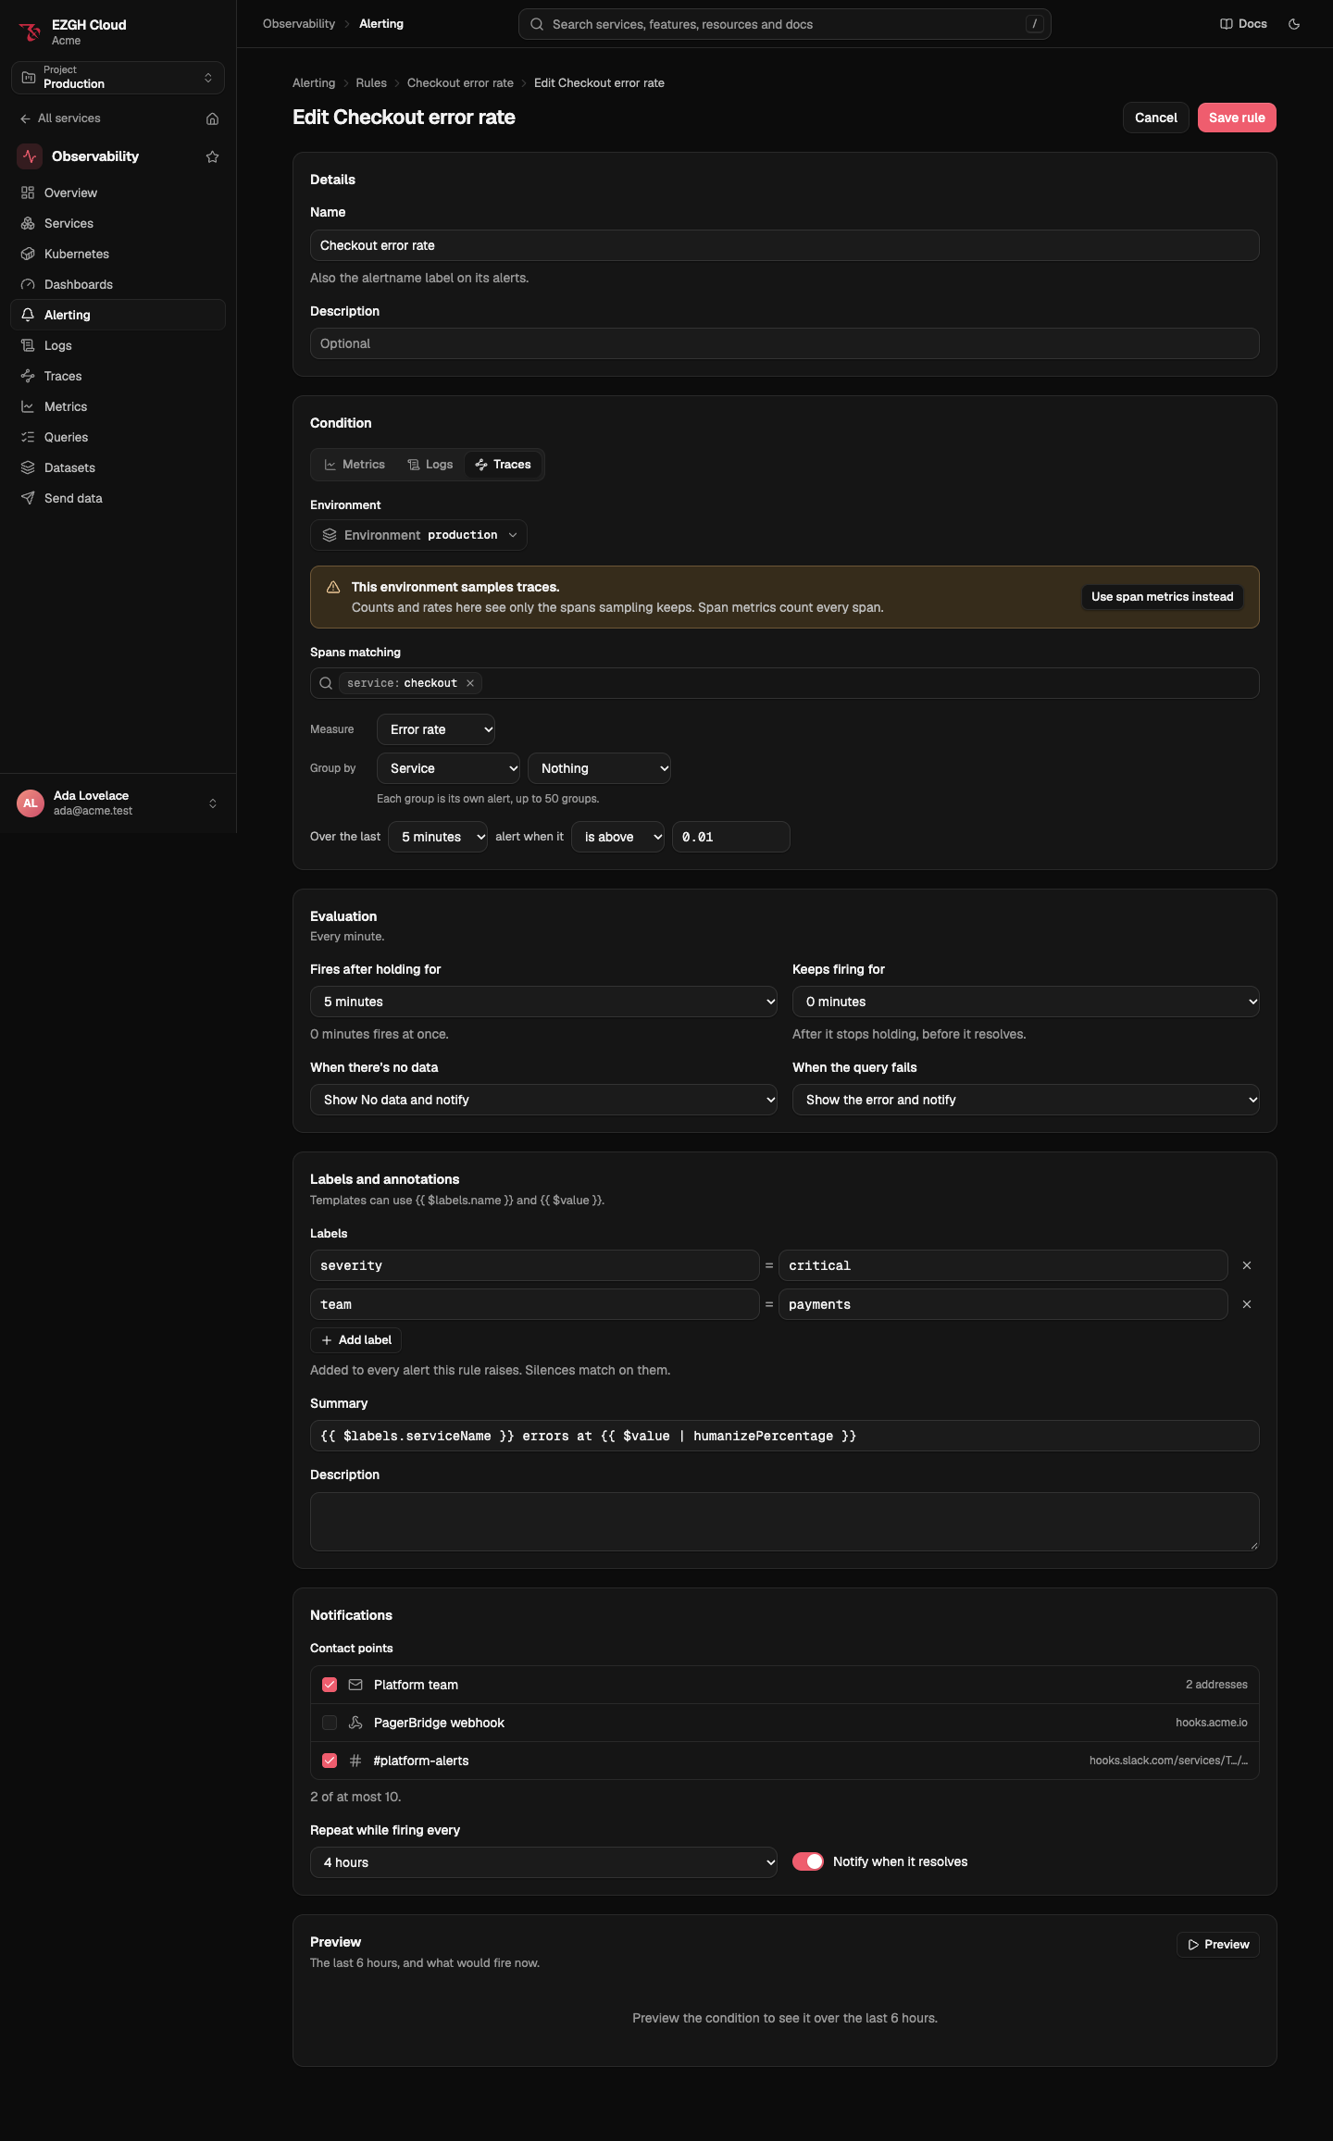
Task: Open the Project Production selector
Action: point(118,78)
